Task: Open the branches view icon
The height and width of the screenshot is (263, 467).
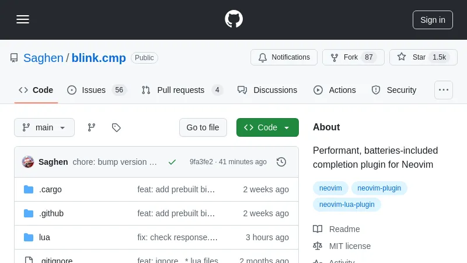Action: (92, 127)
